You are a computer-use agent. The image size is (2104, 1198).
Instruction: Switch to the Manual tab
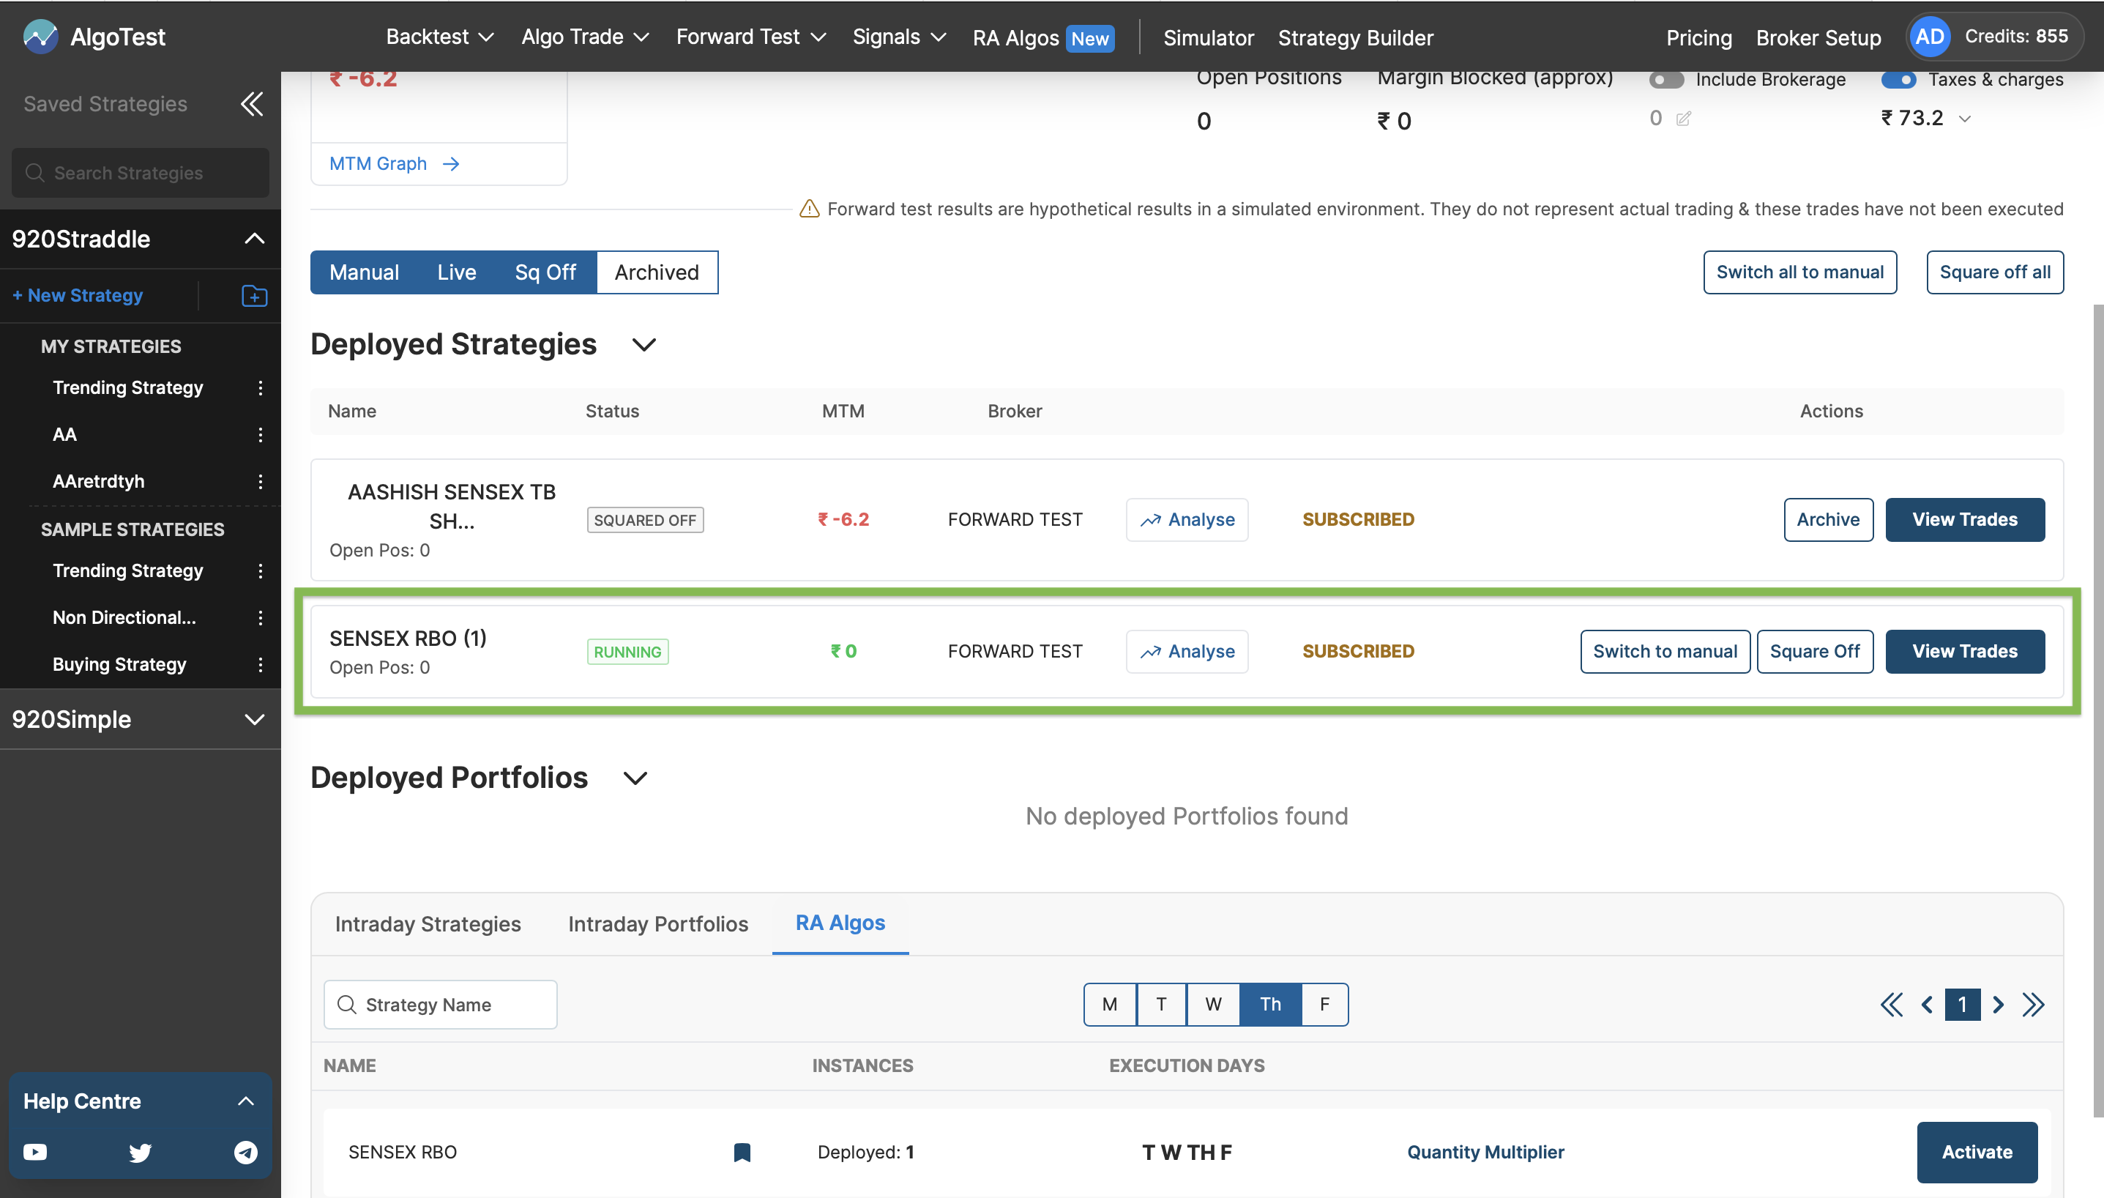point(365,272)
